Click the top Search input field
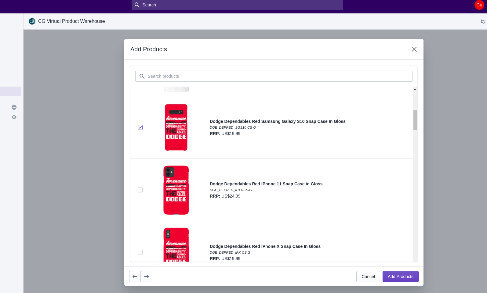Image resolution: width=487 pixels, height=293 pixels. pyautogui.click(x=237, y=5)
